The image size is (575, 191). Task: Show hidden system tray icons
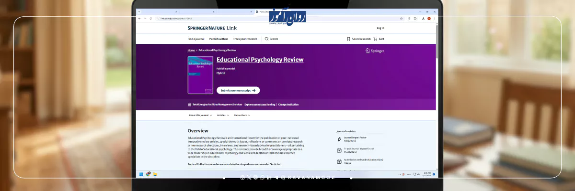tap(400, 174)
